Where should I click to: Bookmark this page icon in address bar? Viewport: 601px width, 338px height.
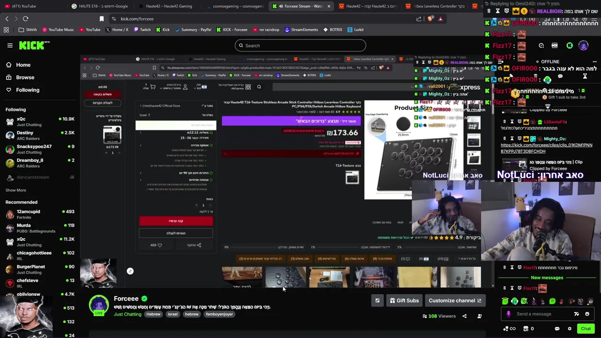click(x=101, y=19)
